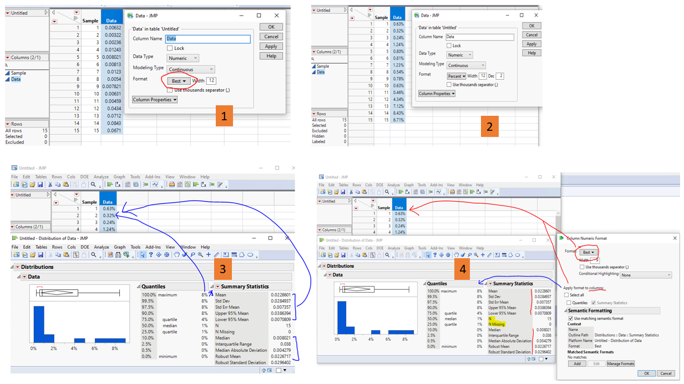Screen dimensions: 684x384
Task: Click inside the Column Name field
Action: (x=208, y=39)
